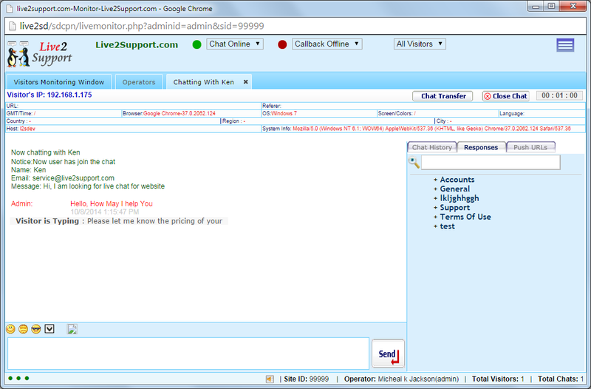Image resolution: width=591 pixels, height=389 pixels.
Task: Expand the Support response category
Action: pyautogui.click(x=451, y=208)
